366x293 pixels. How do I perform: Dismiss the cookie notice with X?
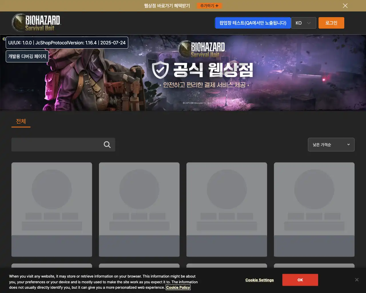coord(357,280)
